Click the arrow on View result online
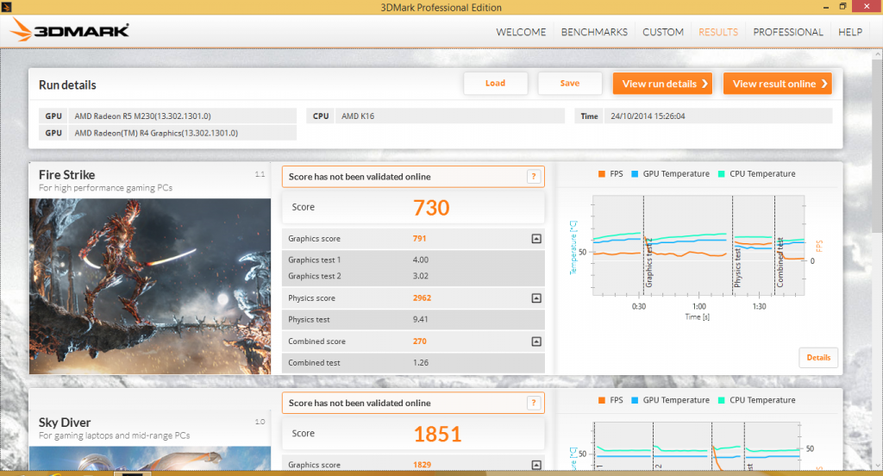This screenshot has width=883, height=476. (824, 84)
